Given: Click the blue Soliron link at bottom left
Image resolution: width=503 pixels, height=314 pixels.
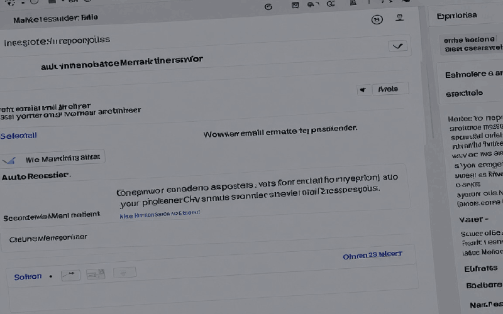Looking at the screenshot, I should [x=28, y=276].
